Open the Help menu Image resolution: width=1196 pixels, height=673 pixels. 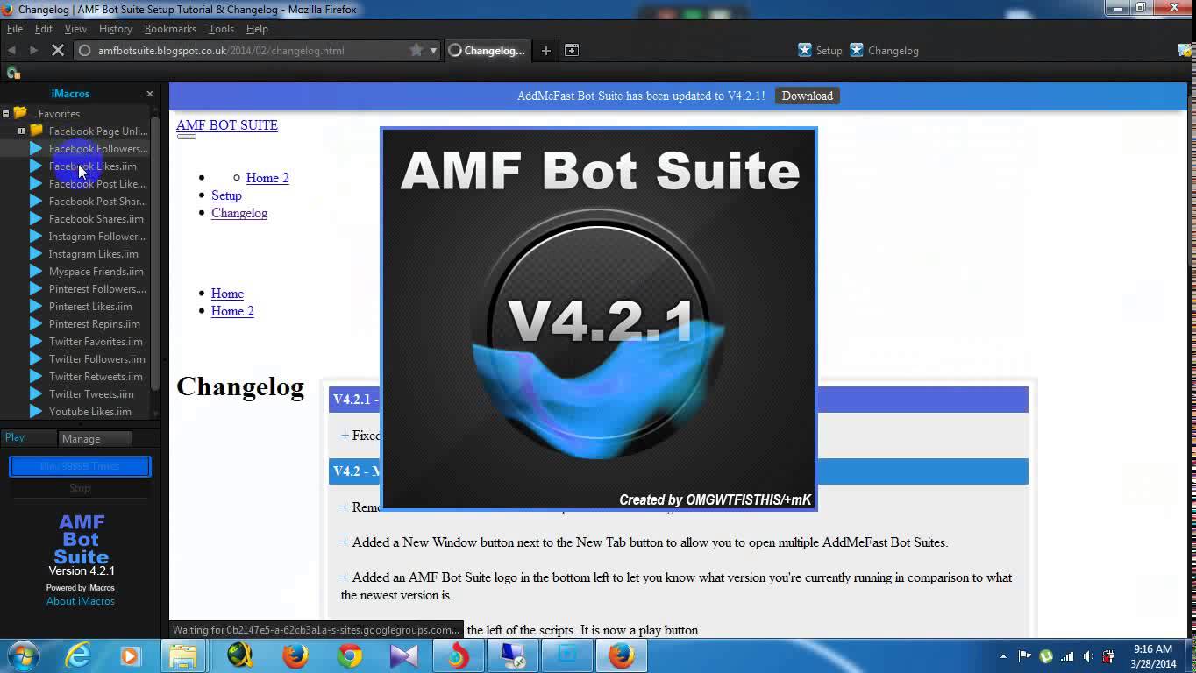257,29
